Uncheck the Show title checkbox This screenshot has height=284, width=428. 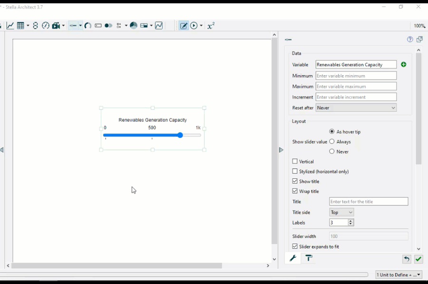coord(295,181)
